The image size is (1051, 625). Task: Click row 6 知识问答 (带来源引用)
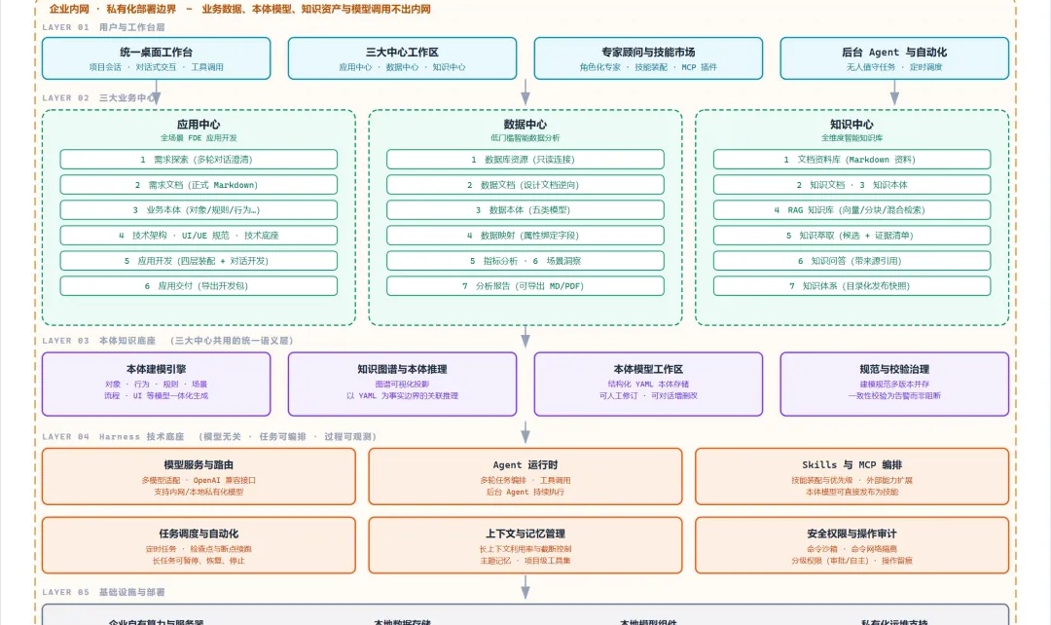coord(852,261)
